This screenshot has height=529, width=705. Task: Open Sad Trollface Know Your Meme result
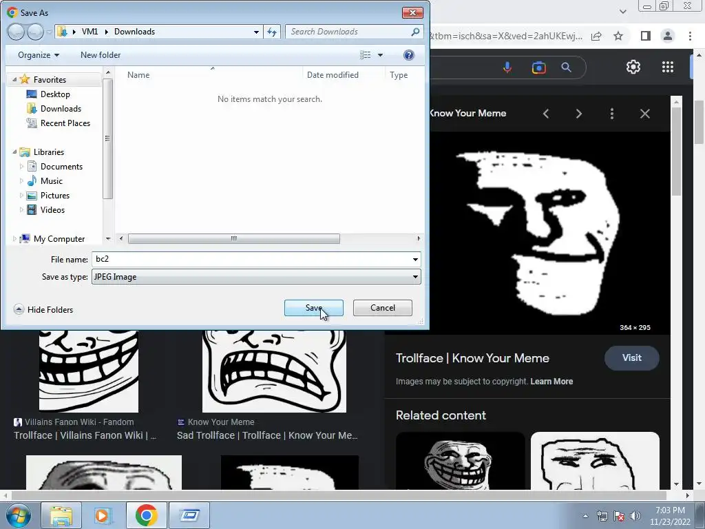pyautogui.click(x=268, y=435)
